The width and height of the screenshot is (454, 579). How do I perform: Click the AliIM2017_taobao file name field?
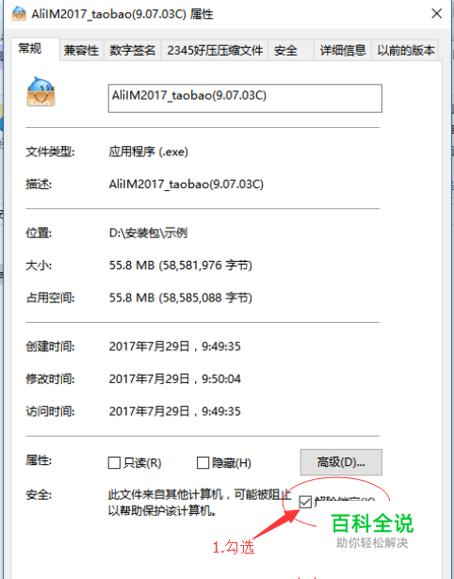coord(245,98)
